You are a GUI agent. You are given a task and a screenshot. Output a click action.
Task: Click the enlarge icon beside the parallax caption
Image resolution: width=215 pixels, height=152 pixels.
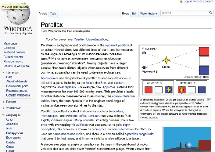209,99
